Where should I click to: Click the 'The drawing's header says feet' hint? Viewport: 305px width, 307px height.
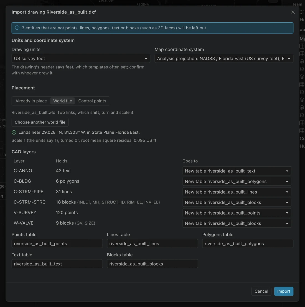78,70
